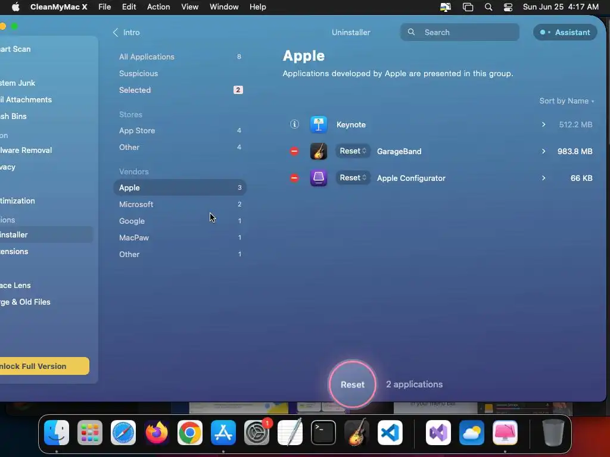610x457 pixels.
Task: Open GarageBand from the Dock
Action: click(357, 433)
